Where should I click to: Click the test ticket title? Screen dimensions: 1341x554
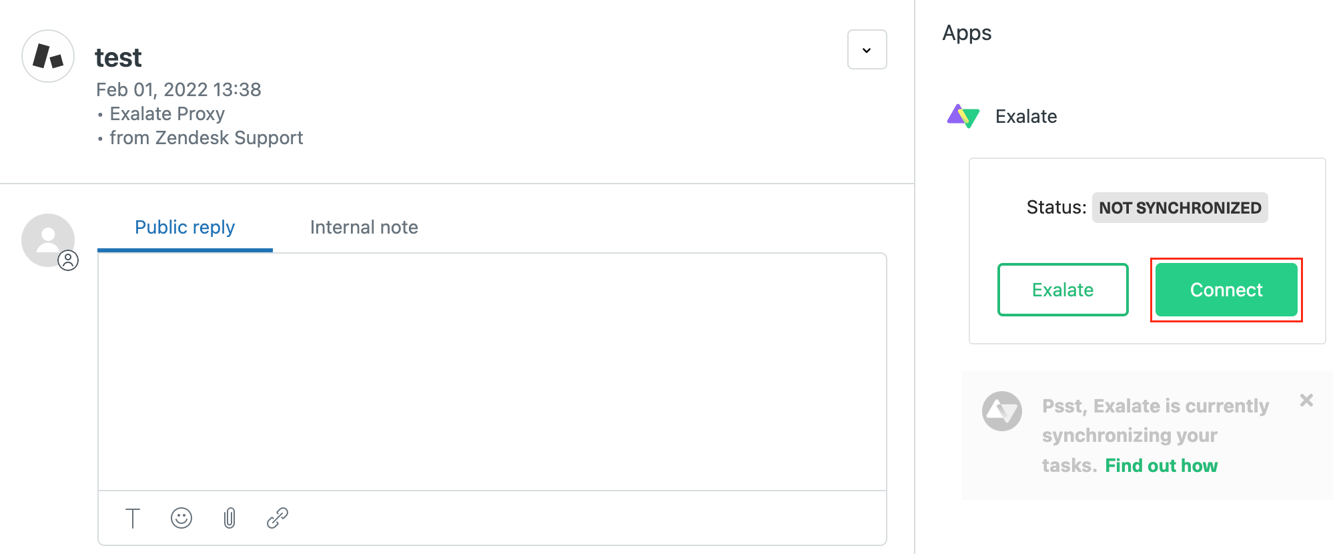pyautogui.click(x=118, y=58)
